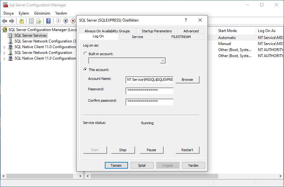The height and width of the screenshot is (187, 284).
Task: Switch to the Advanced tab
Action: (191, 31)
